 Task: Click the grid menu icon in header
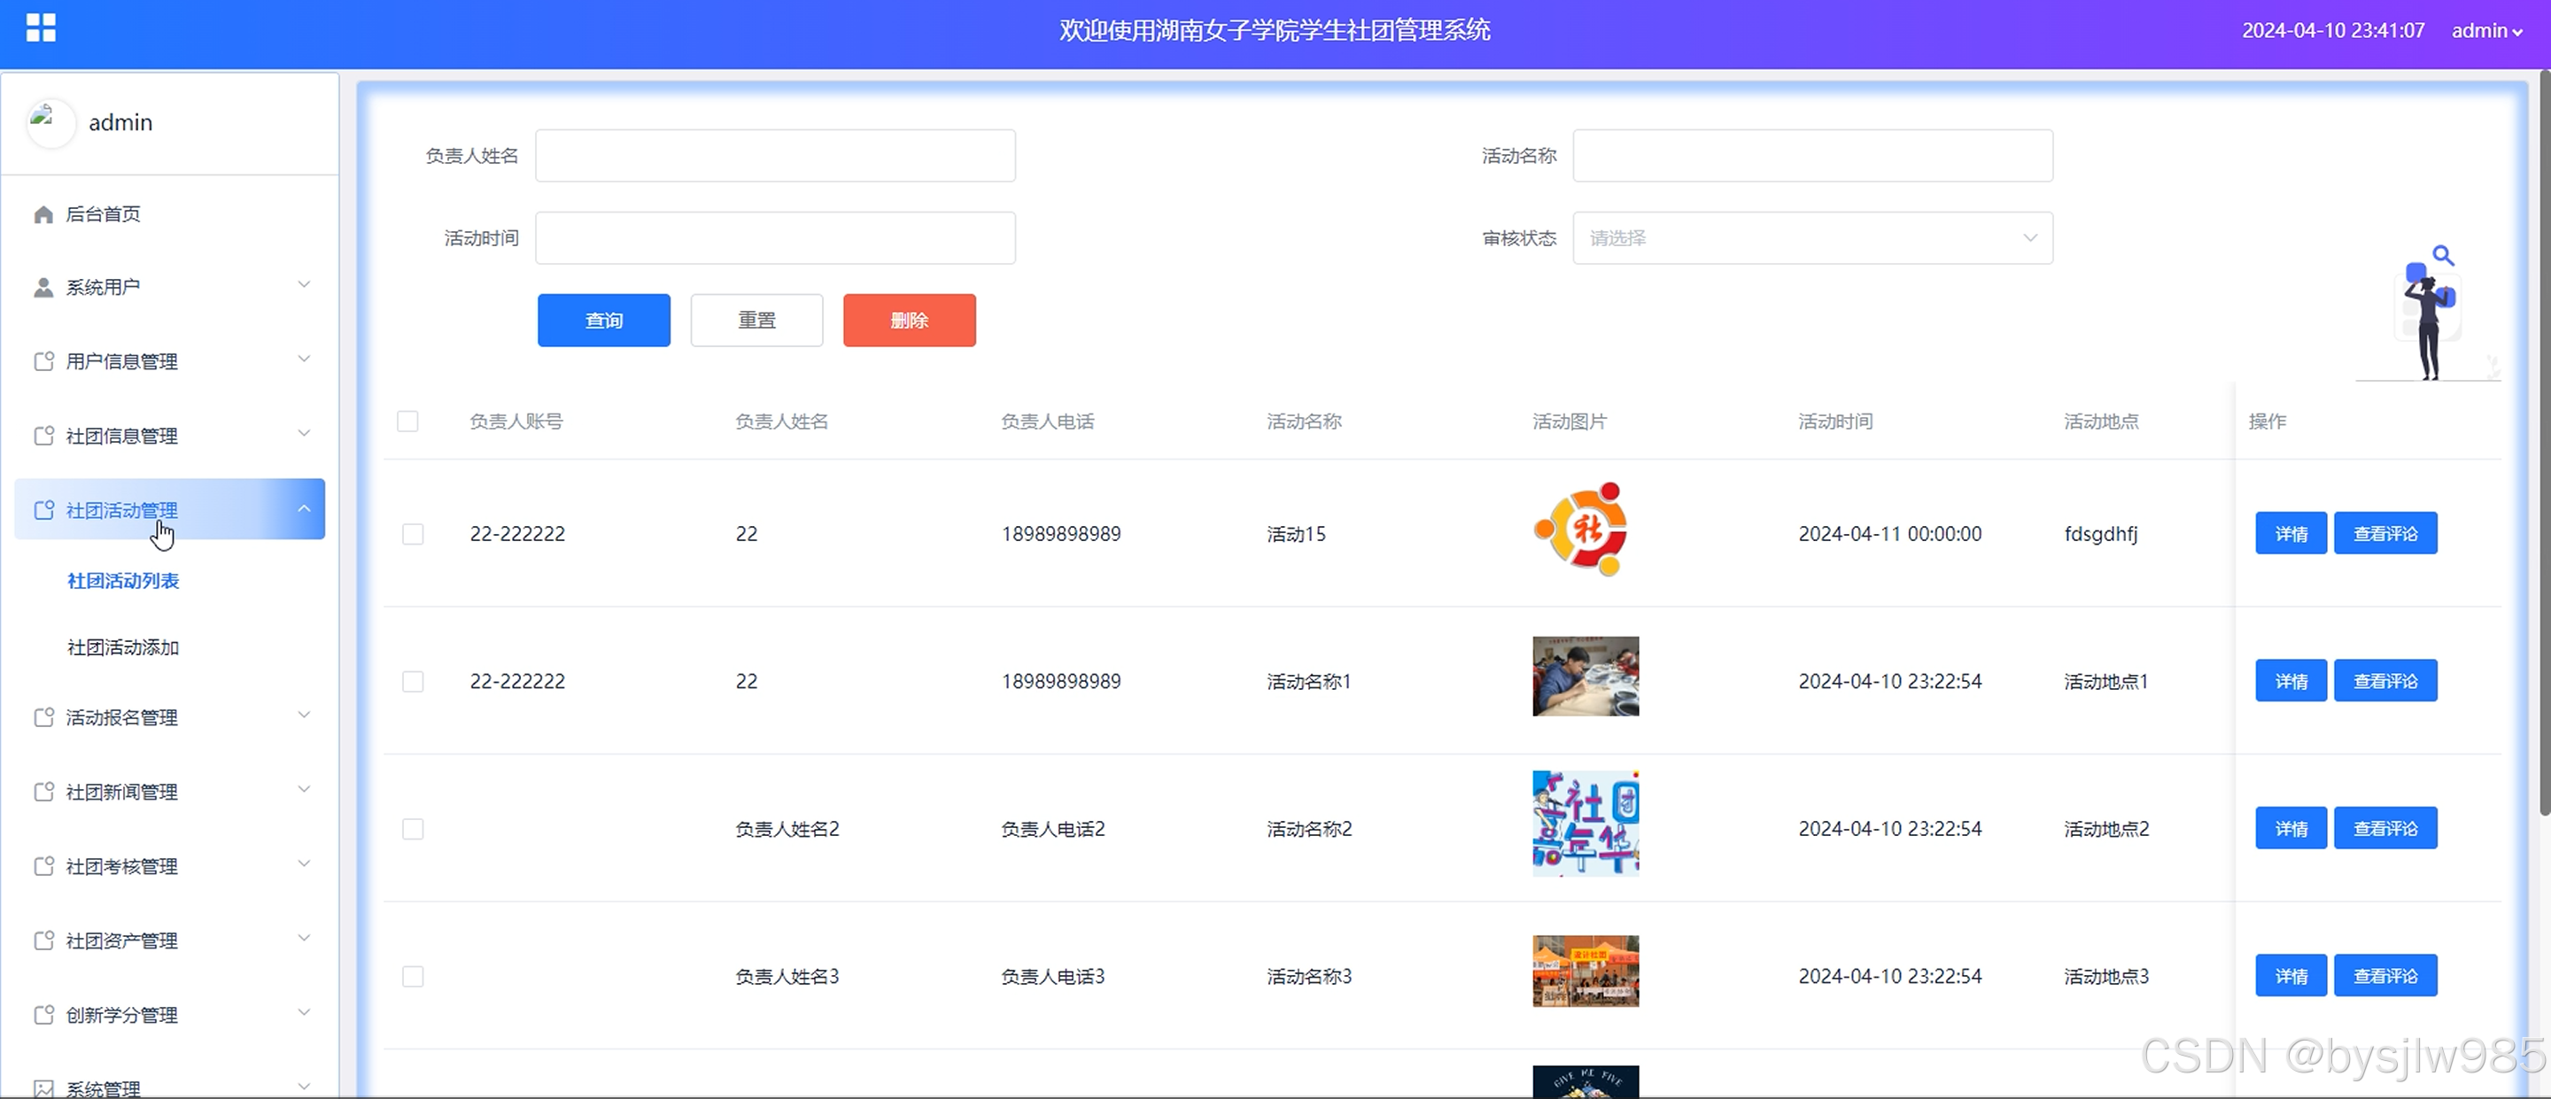41,27
